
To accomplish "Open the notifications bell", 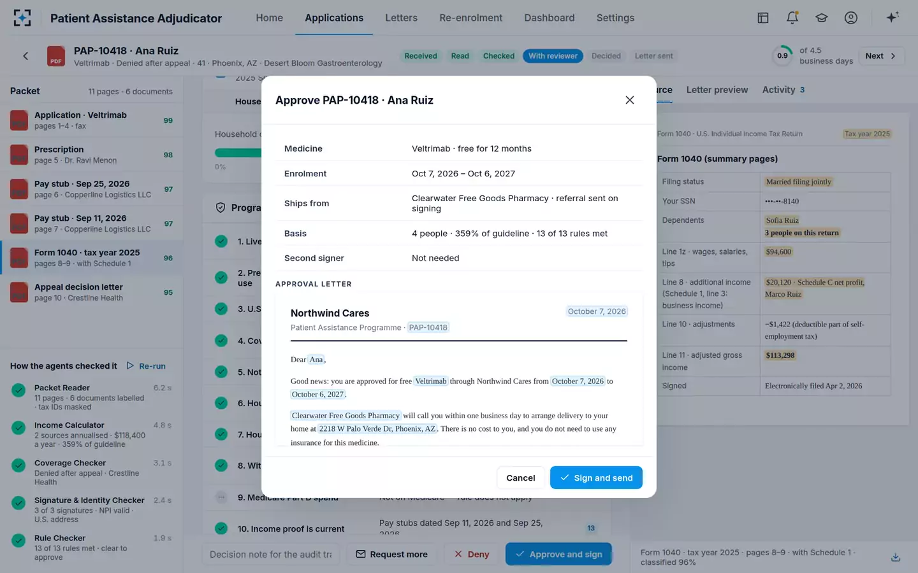I will tap(792, 18).
